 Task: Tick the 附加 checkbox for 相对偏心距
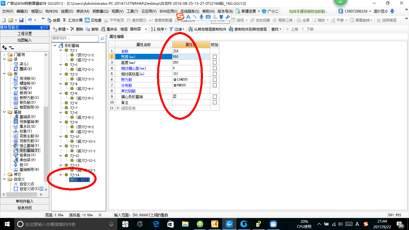215,68
